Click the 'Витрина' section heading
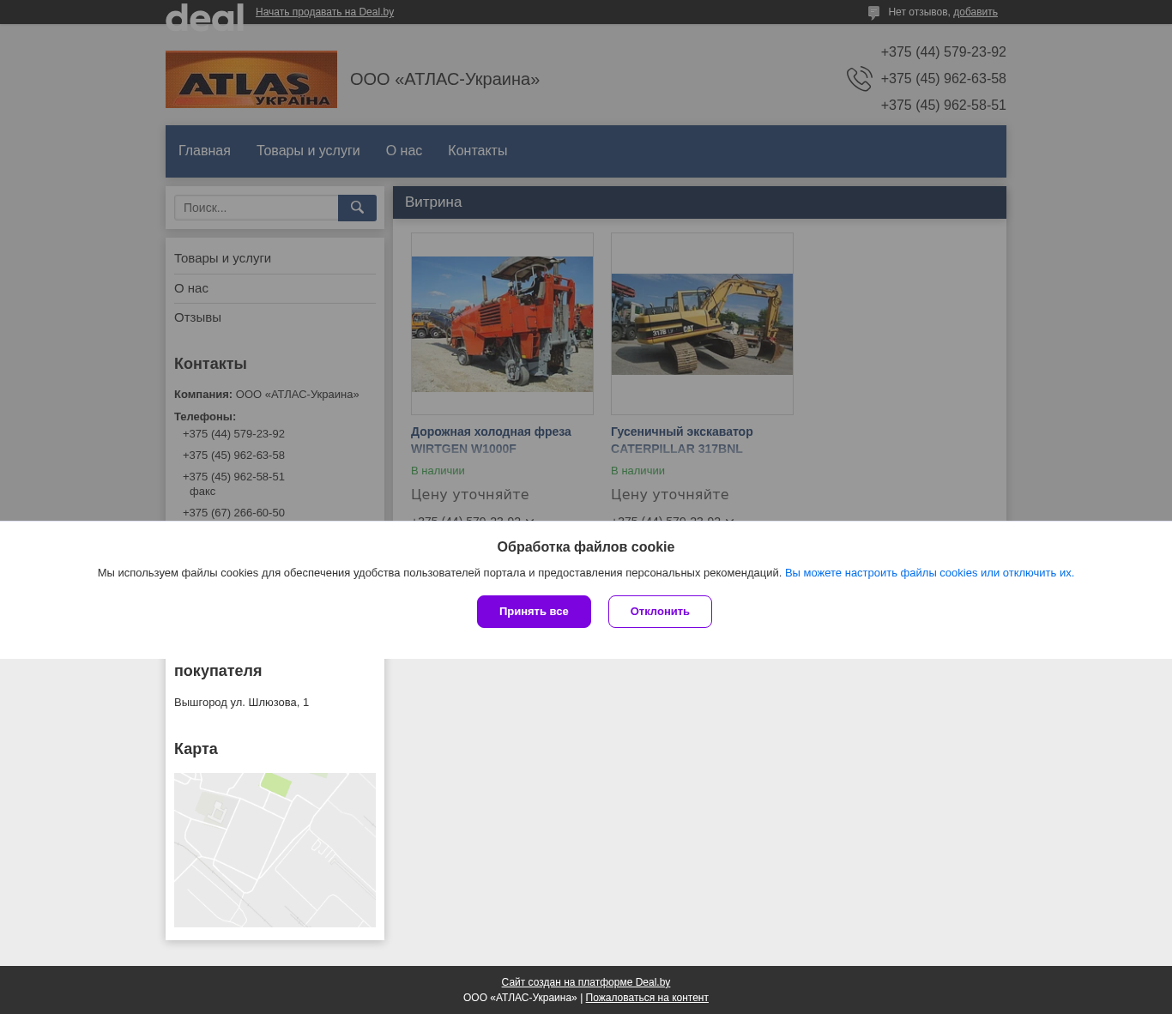This screenshot has width=1172, height=1014. point(433,202)
